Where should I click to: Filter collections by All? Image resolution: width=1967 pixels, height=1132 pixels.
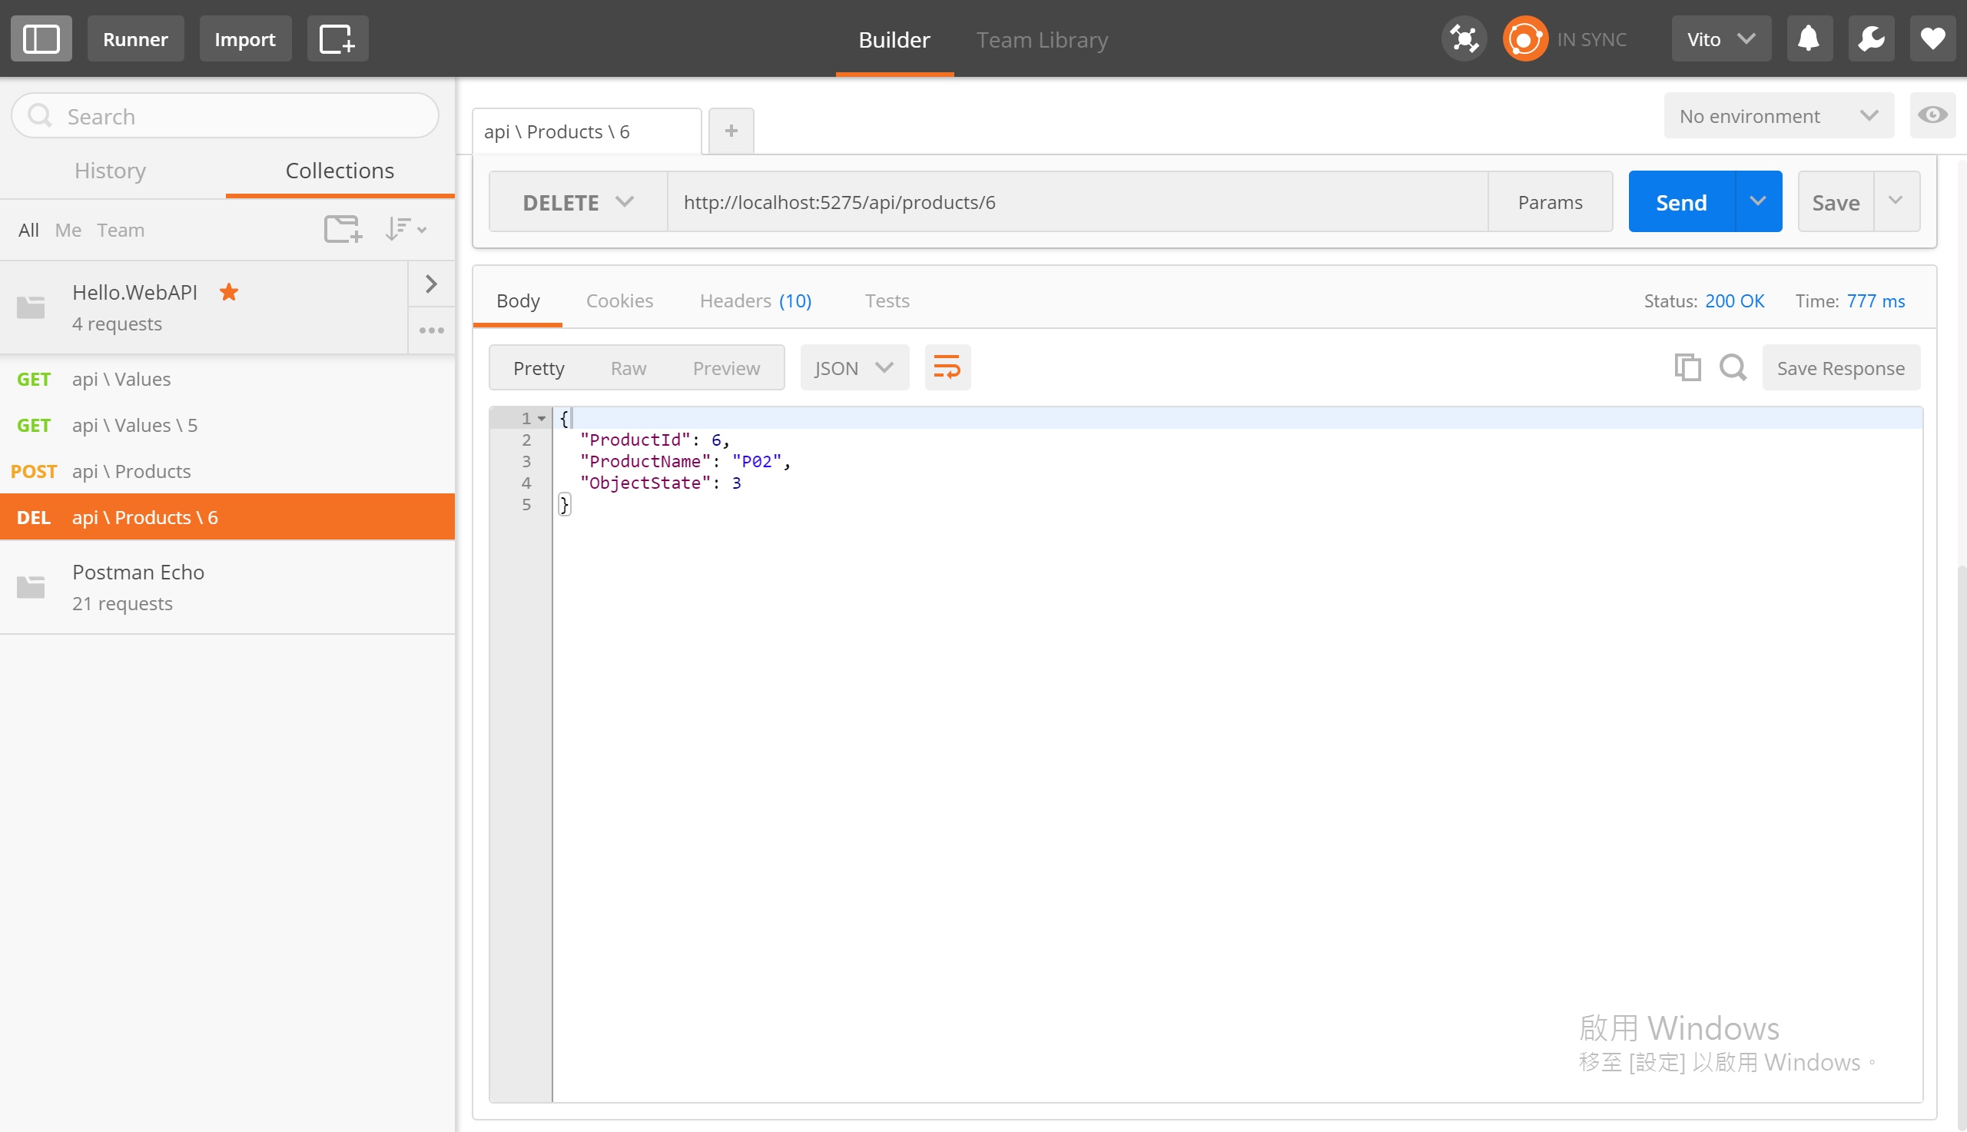pyautogui.click(x=28, y=230)
